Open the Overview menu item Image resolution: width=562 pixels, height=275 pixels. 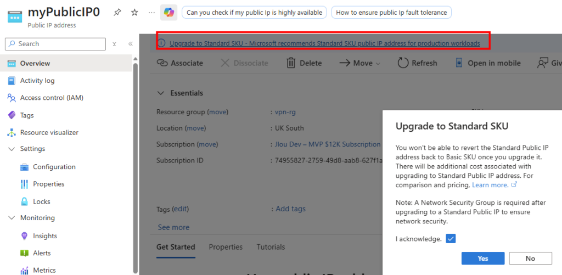pyautogui.click(x=66, y=64)
